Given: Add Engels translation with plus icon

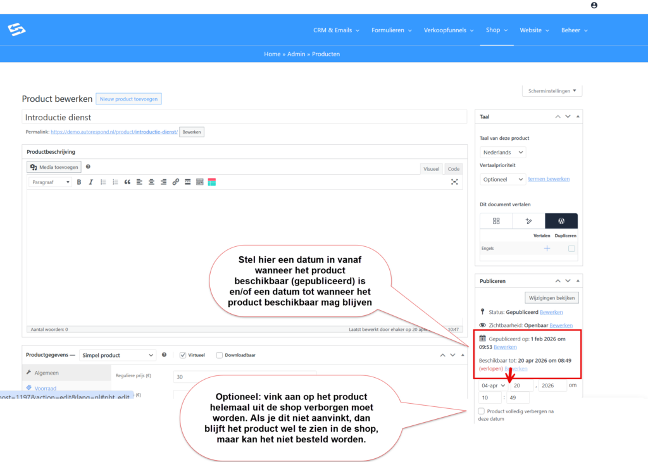Looking at the screenshot, I should [x=547, y=249].
